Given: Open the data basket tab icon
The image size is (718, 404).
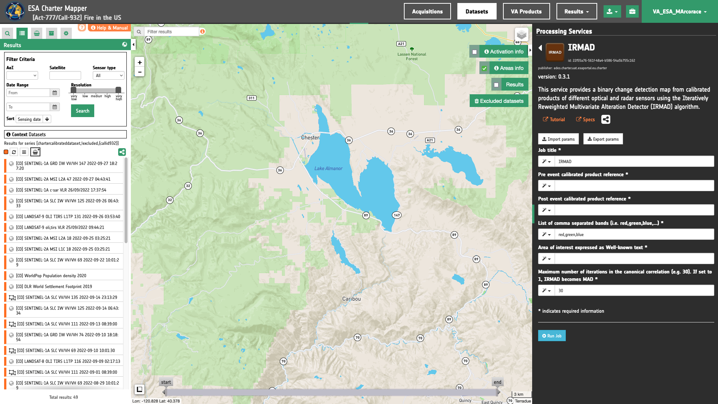Looking at the screenshot, I should click(x=37, y=33).
